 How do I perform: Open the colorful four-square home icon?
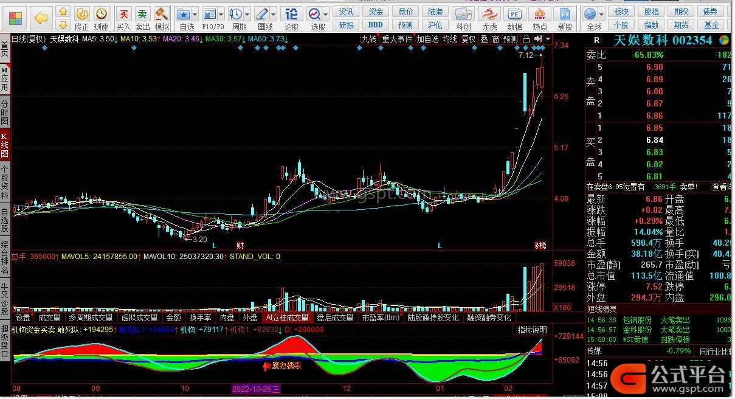(x=16, y=18)
